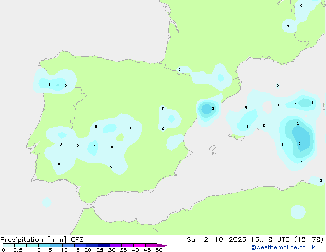Click the 'Su 12-10-2025 15..18 UTC (12+78)' timestamp
The width and height of the screenshot is (326, 252).
(255, 240)
